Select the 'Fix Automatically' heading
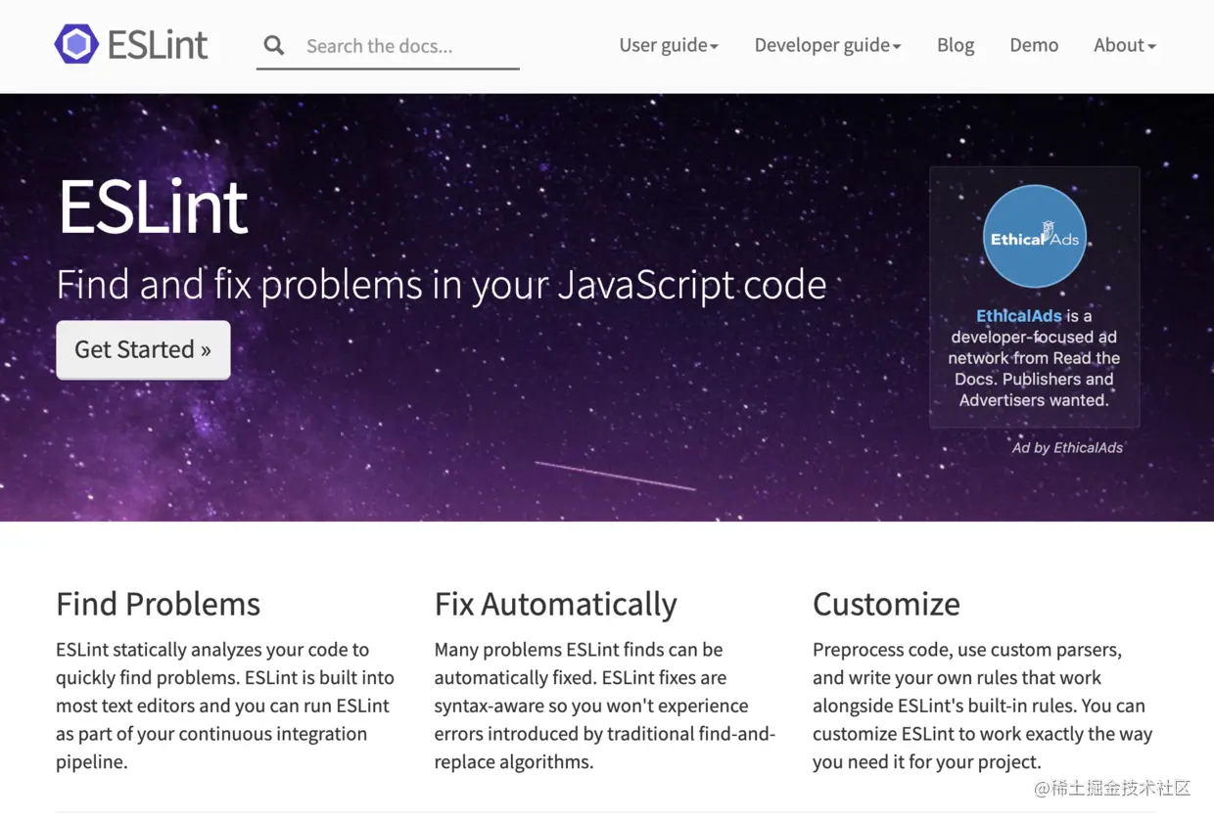This screenshot has height=821, width=1214. pyautogui.click(x=555, y=604)
